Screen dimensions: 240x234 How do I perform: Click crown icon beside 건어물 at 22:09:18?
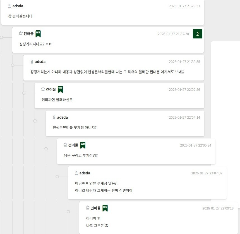click(88, 208)
